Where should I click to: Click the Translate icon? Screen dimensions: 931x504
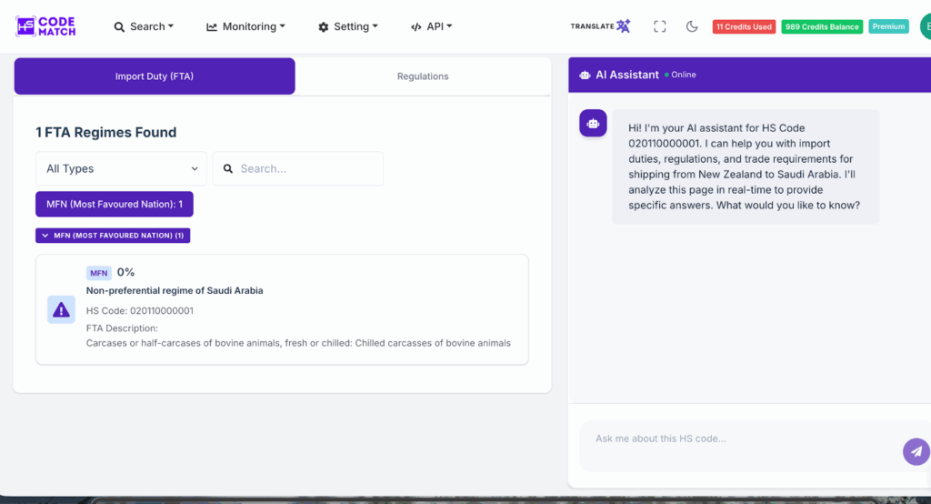coord(600,26)
